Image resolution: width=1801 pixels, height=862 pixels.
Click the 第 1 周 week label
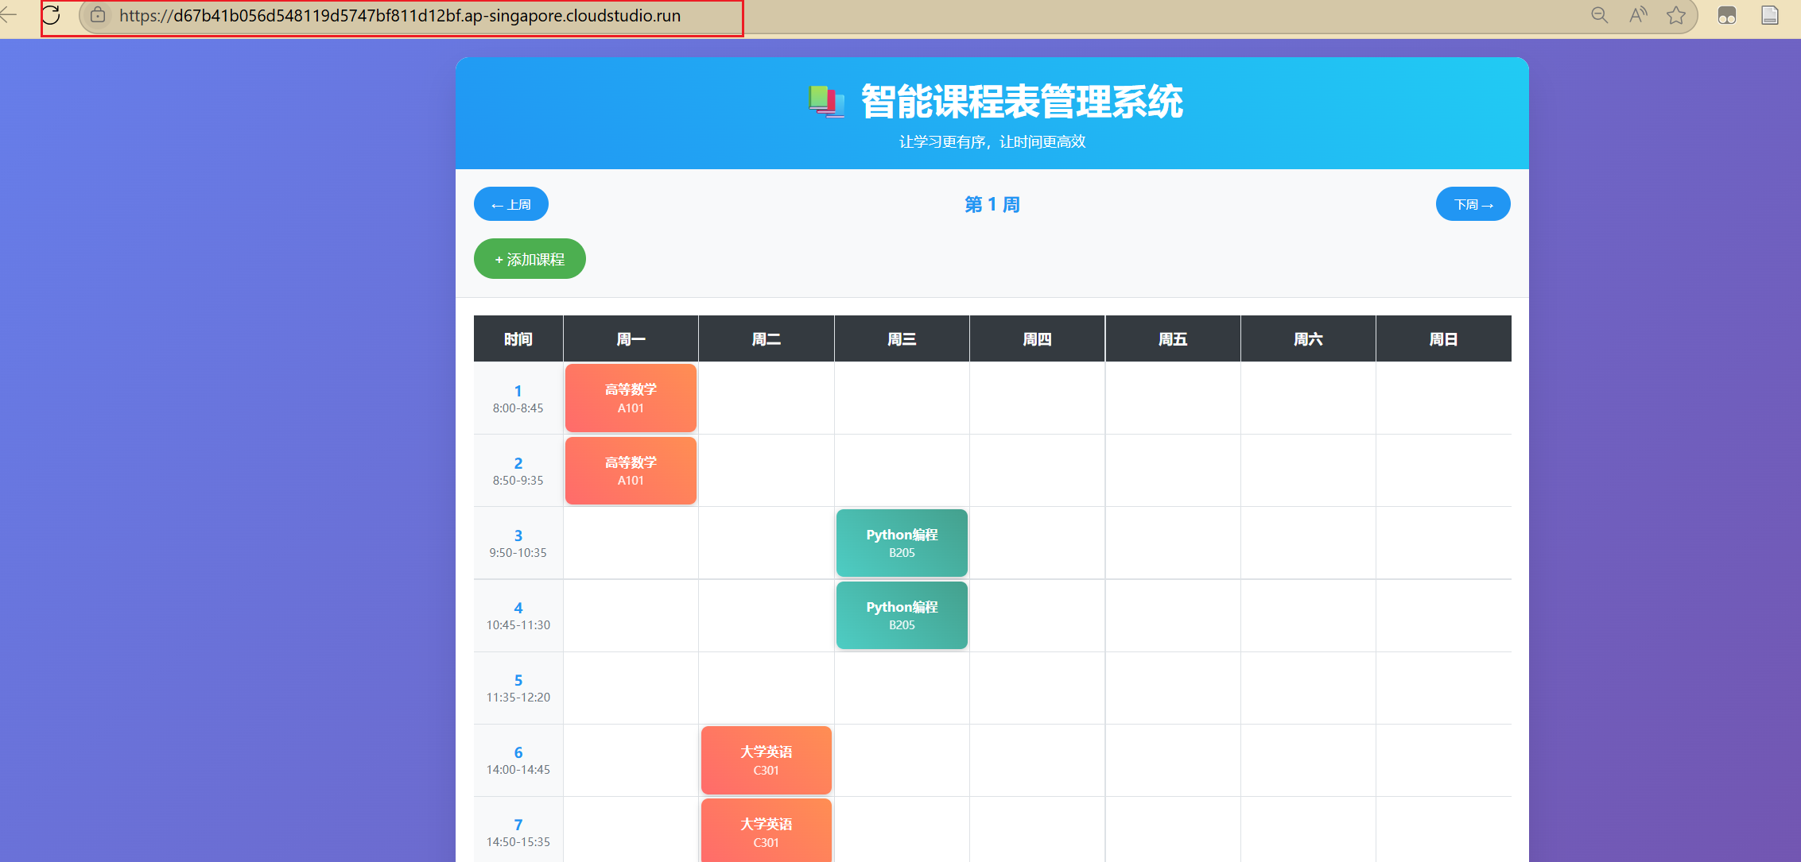tap(992, 204)
